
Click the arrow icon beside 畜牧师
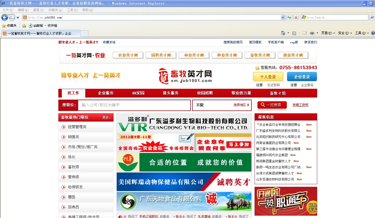pos(63,167)
